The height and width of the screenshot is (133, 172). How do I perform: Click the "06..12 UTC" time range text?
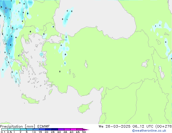143,126
